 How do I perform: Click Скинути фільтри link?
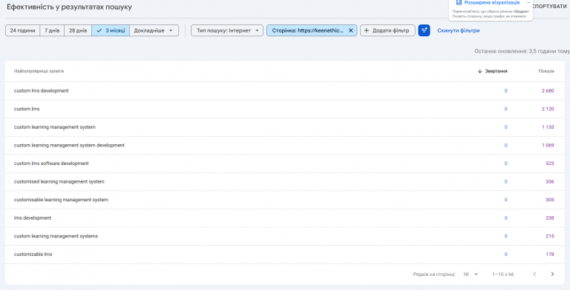[459, 30]
